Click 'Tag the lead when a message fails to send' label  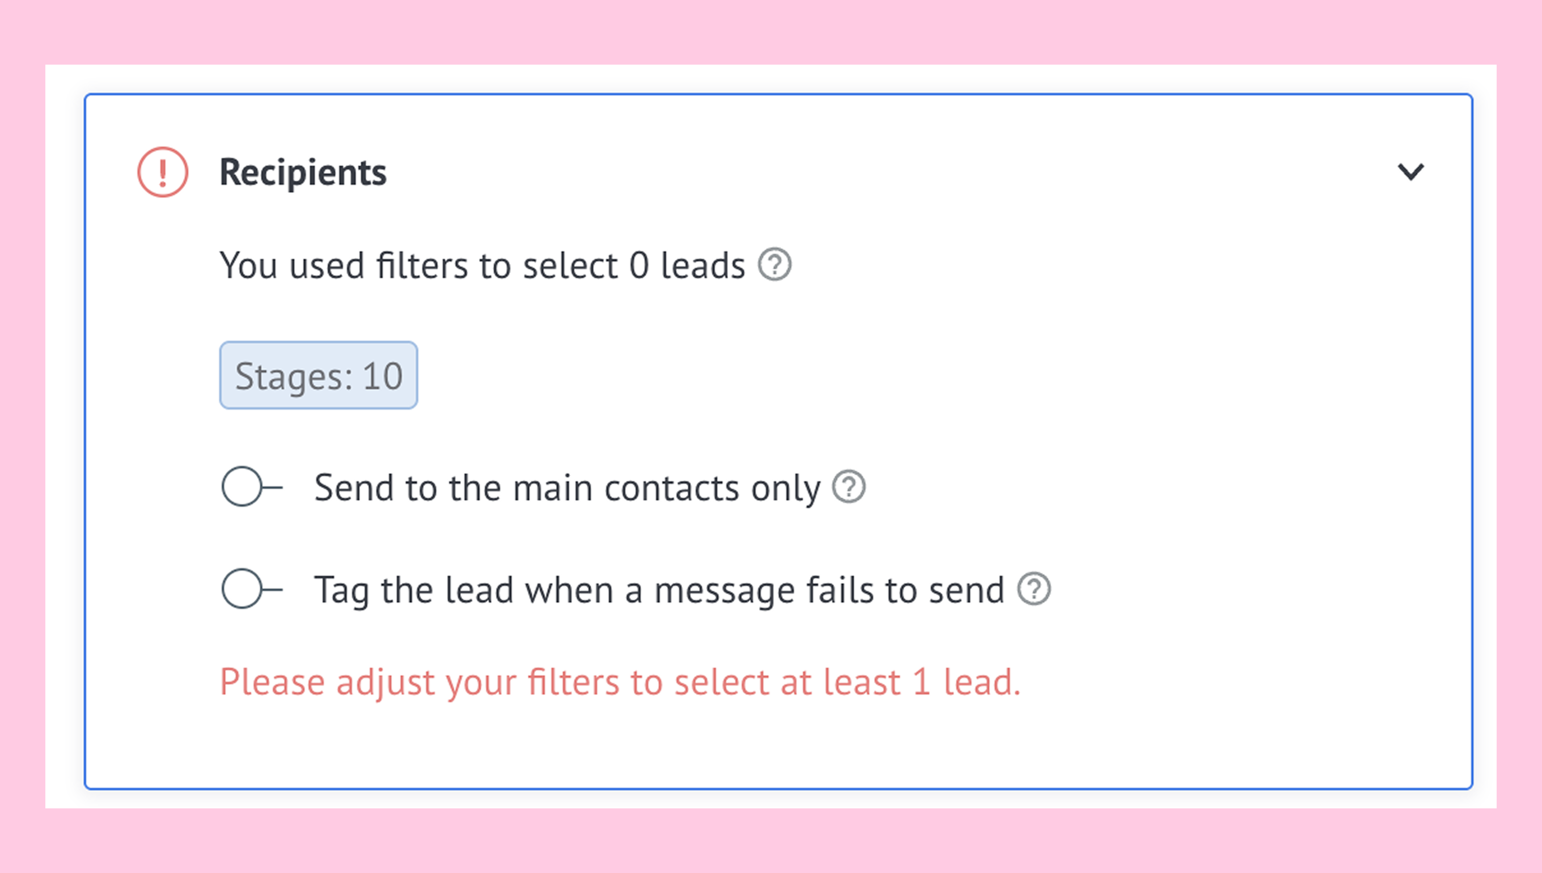[659, 590]
